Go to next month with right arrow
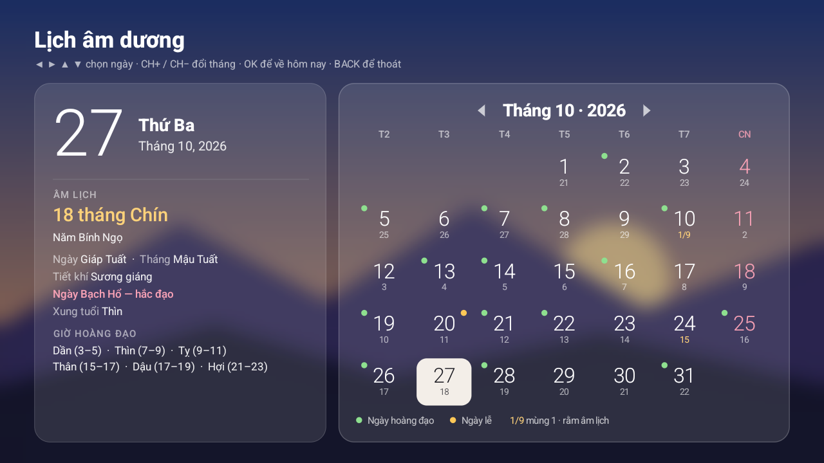Image resolution: width=824 pixels, height=463 pixels. 647,111
